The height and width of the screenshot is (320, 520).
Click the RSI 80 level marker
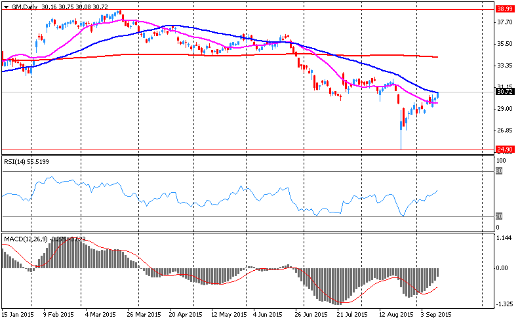pos(499,171)
